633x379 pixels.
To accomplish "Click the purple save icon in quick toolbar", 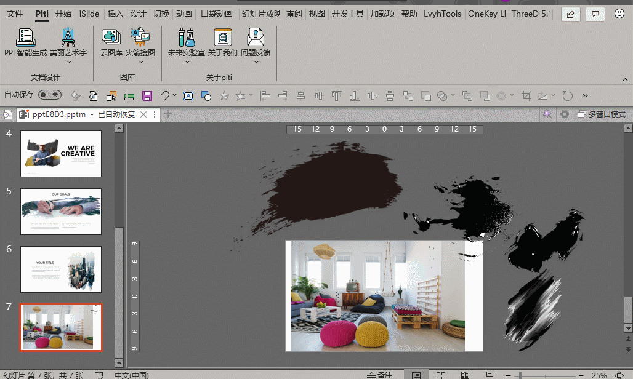I will (x=147, y=96).
